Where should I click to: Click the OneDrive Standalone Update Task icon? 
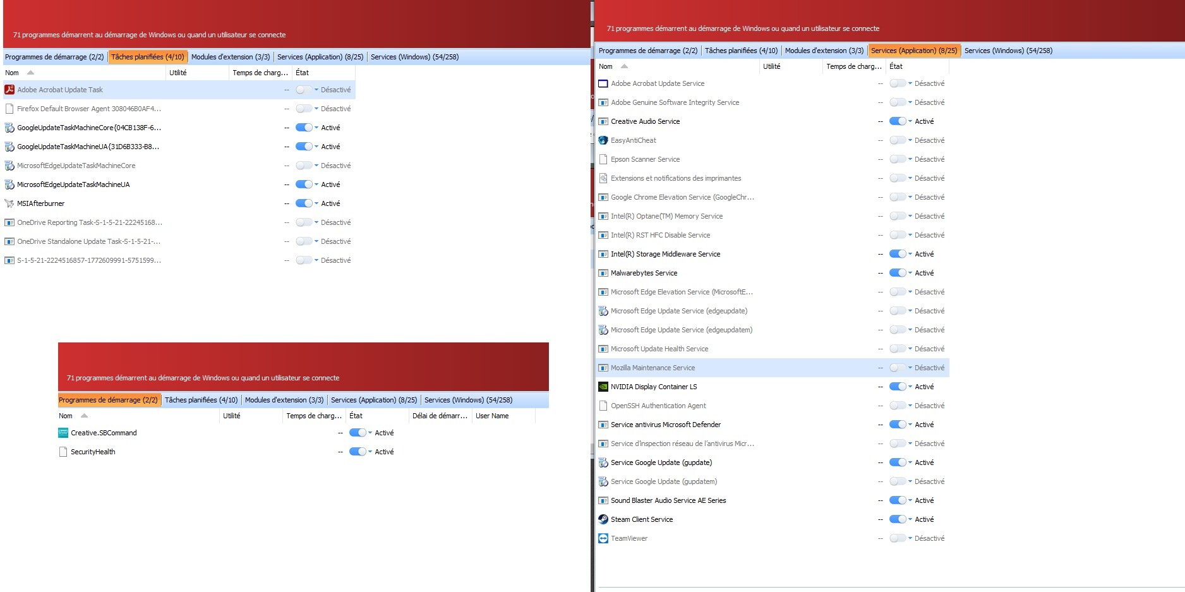(9, 241)
